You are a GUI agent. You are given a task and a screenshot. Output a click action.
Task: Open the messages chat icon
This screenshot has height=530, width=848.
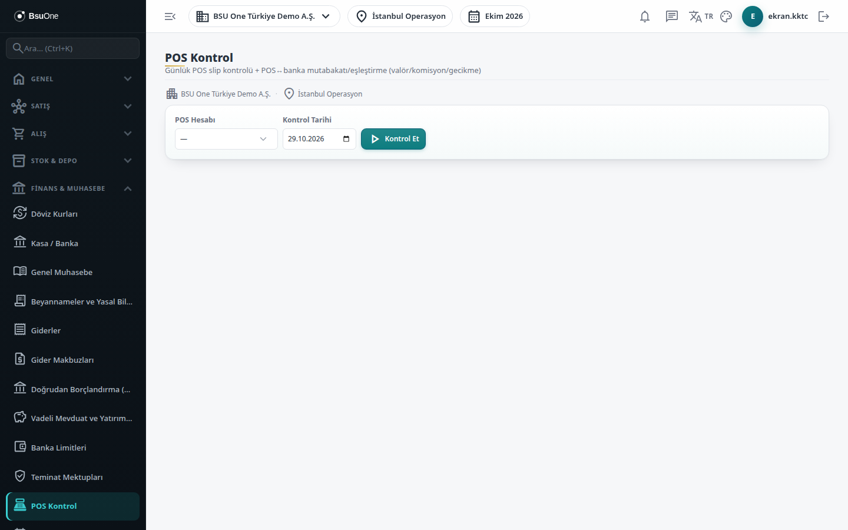click(x=672, y=16)
